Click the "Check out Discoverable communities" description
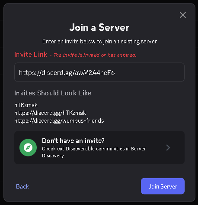The height and width of the screenshot is (205, 198). pyautogui.click(x=94, y=152)
